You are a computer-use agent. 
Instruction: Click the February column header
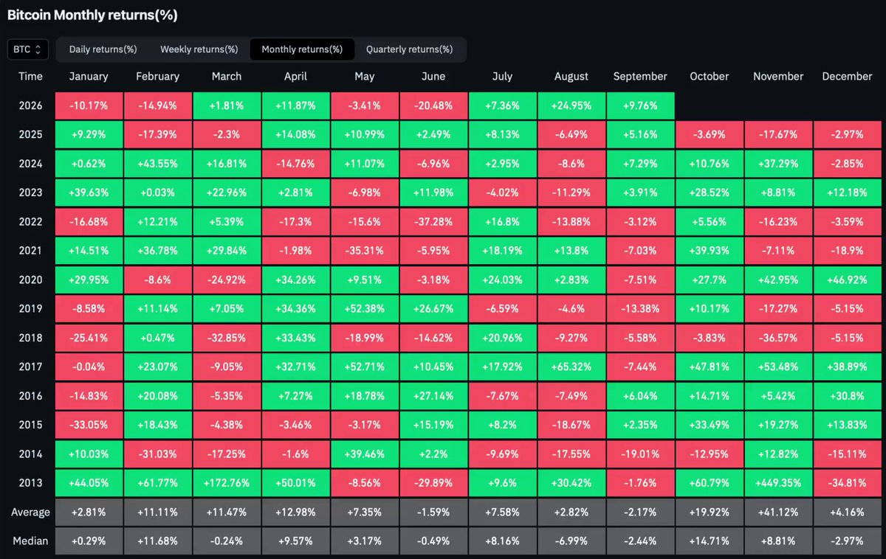pos(157,76)
